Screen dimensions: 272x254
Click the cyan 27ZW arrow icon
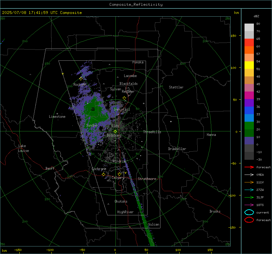click(249, 190)
